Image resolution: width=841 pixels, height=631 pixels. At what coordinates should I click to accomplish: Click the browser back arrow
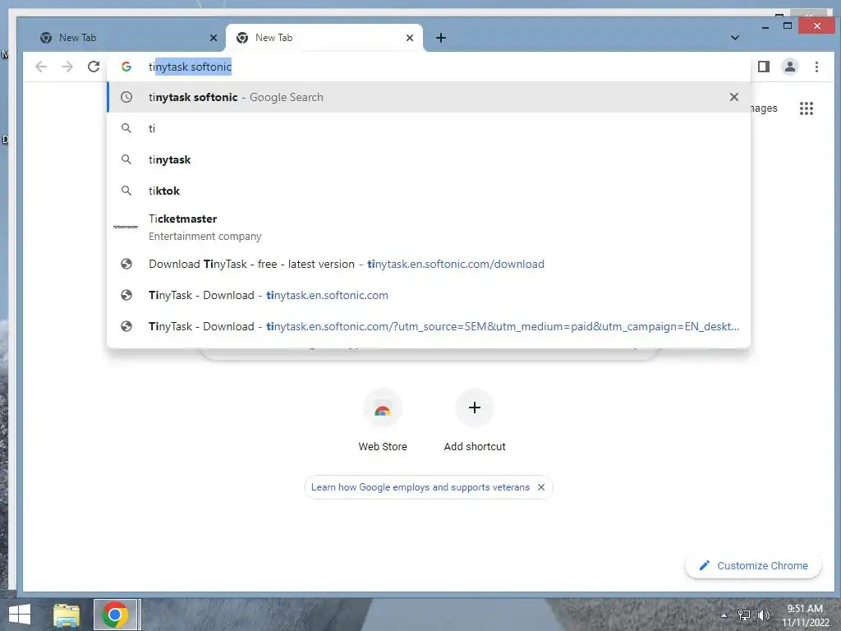(x=41, y=67)
